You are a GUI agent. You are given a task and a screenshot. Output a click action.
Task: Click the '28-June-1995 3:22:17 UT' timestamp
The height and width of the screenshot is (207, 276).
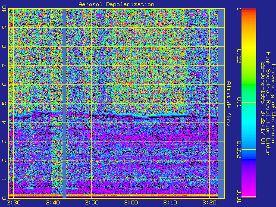tap(263, 103)
